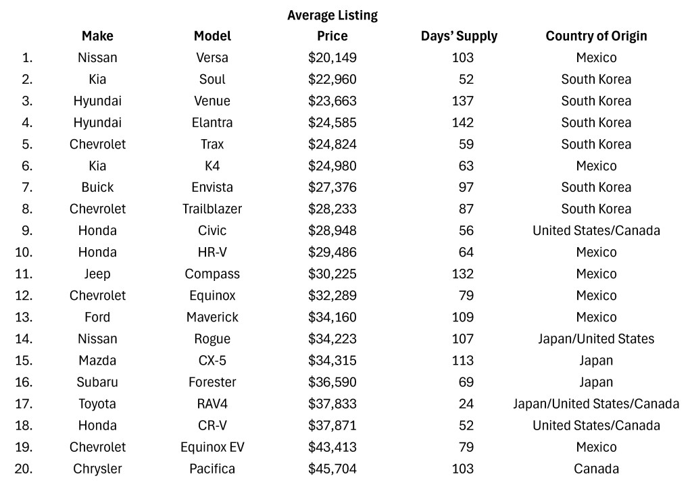
Task: Click the Trailblazer model cell
Action: (212, 209)
